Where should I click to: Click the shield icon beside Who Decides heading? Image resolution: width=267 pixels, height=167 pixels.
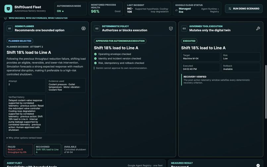pyautogui.click(x=5, y=18)
